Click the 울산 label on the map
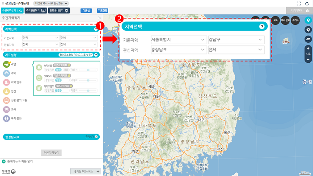313x176 pixels. (x=227, y=132)
